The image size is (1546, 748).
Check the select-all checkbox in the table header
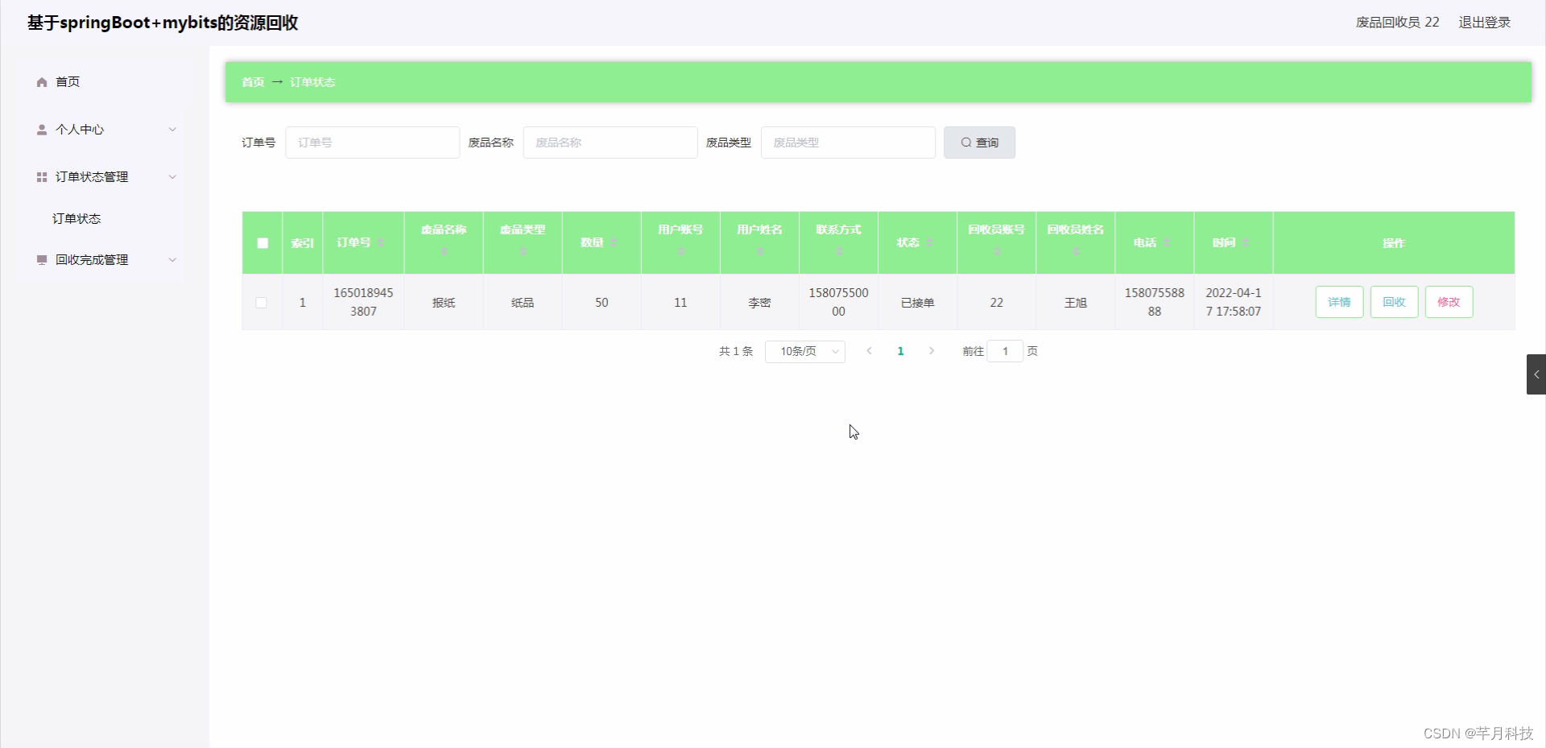click(x=262, y=242)
